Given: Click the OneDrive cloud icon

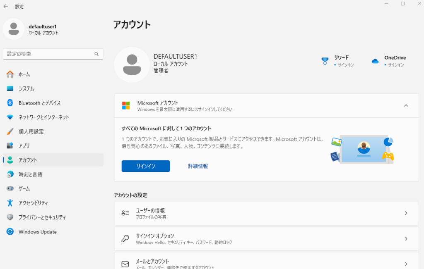Looking at the screenshot, I should click(375, 61).
